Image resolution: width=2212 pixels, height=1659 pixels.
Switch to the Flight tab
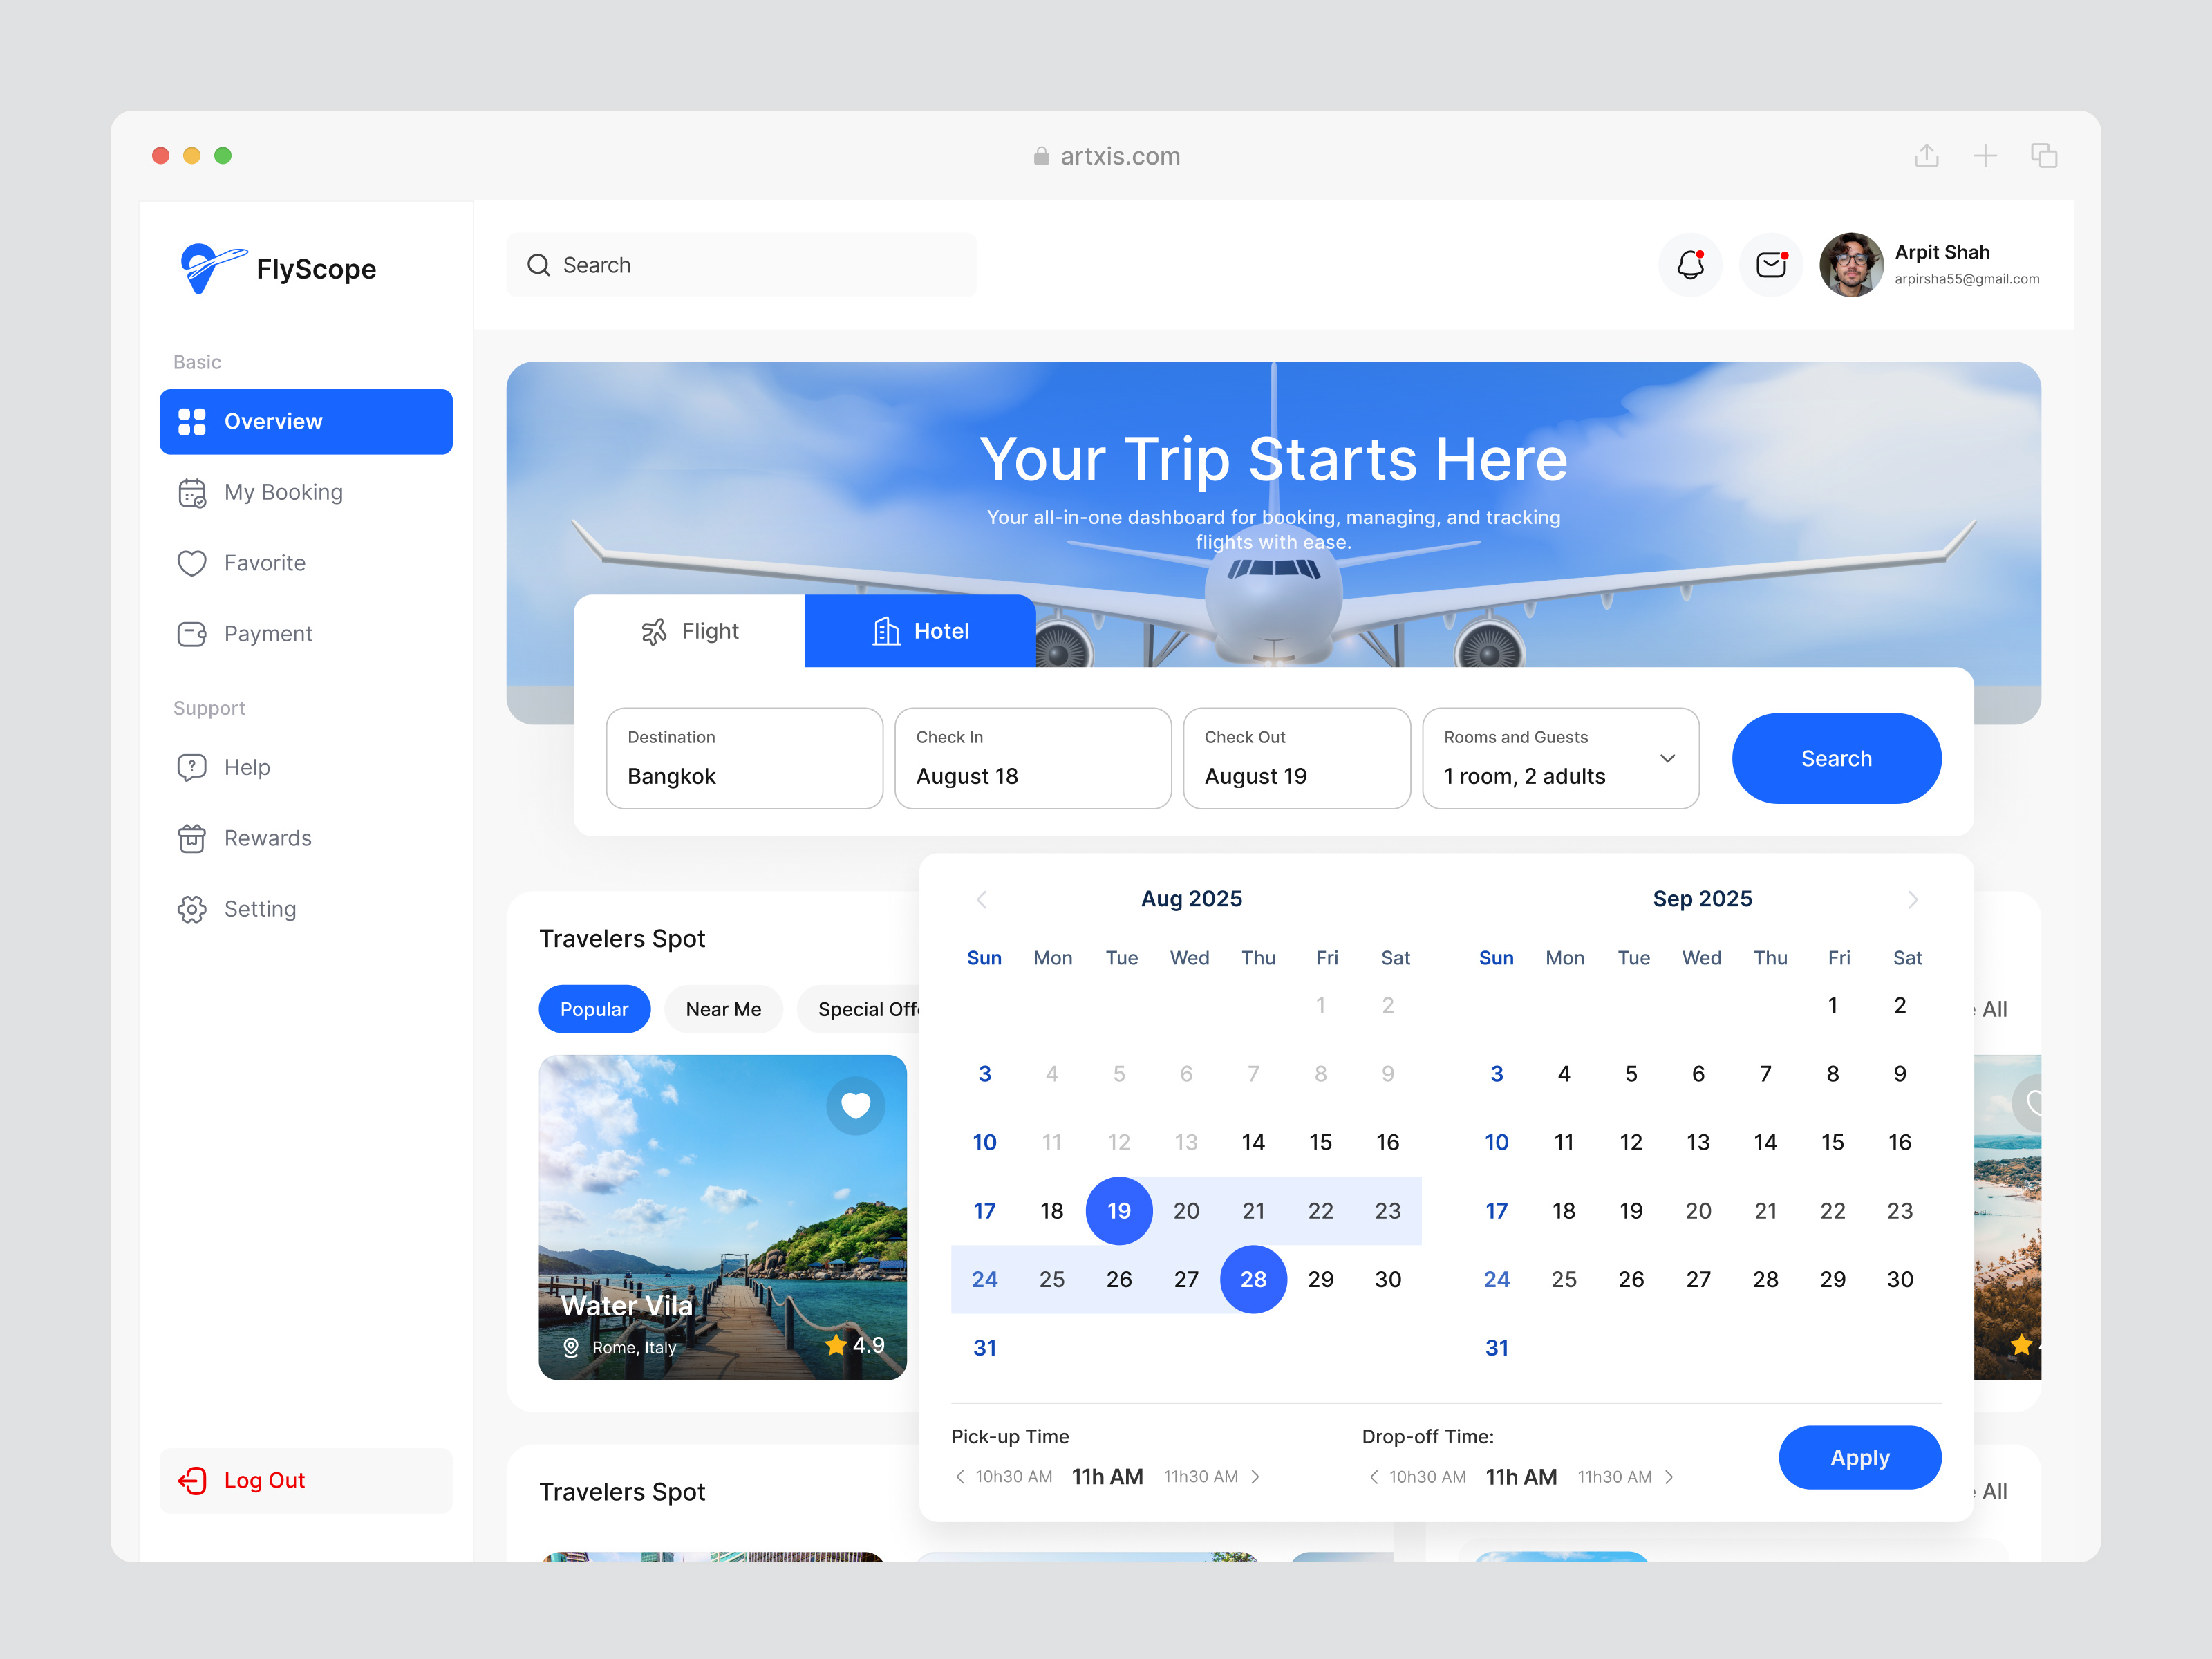point(690,631)
